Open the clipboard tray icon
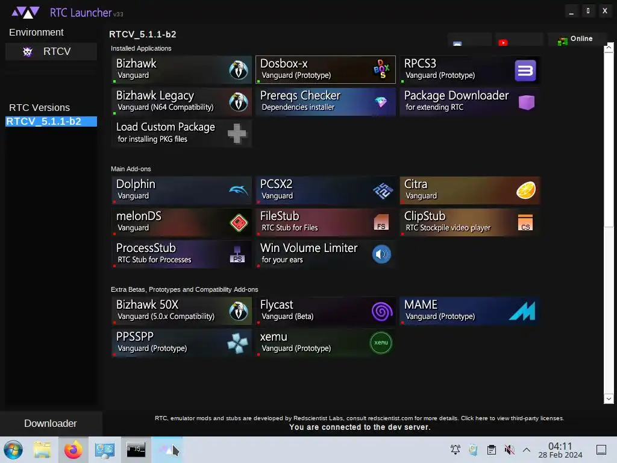Viewport: 617px width, 463px height. [492, 450]
